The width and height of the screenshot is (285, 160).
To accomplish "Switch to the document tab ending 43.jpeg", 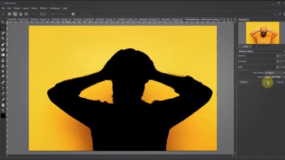I will [147, 20].
